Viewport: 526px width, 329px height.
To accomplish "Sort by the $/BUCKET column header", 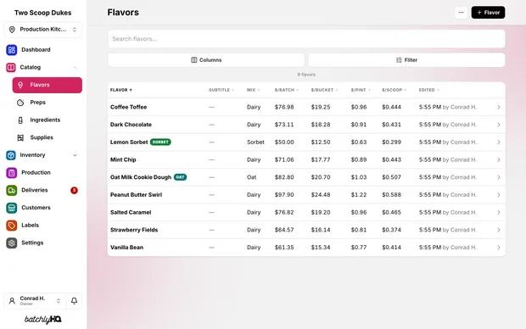I will click(x=324, y=90).
